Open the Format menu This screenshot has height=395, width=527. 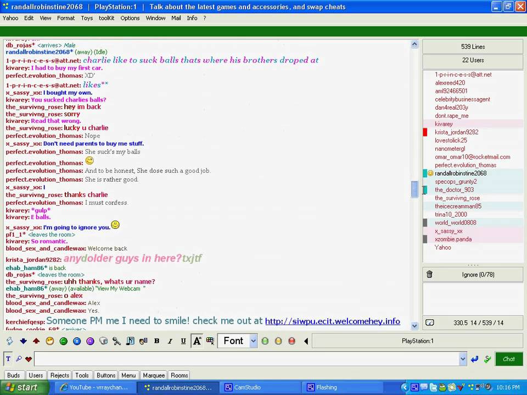coord(66,18)
